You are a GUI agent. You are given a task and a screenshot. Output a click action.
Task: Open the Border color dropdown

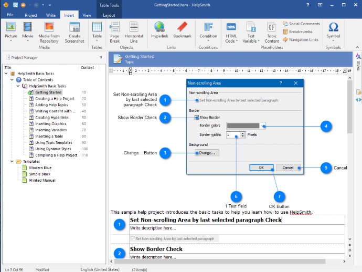263,126
